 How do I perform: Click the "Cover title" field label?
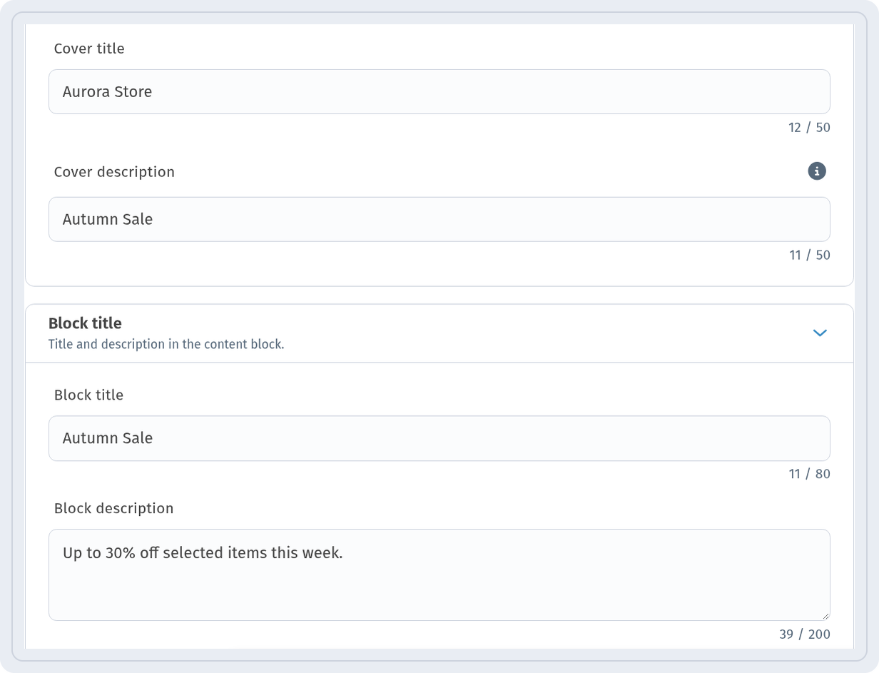(x=89, y=49)
